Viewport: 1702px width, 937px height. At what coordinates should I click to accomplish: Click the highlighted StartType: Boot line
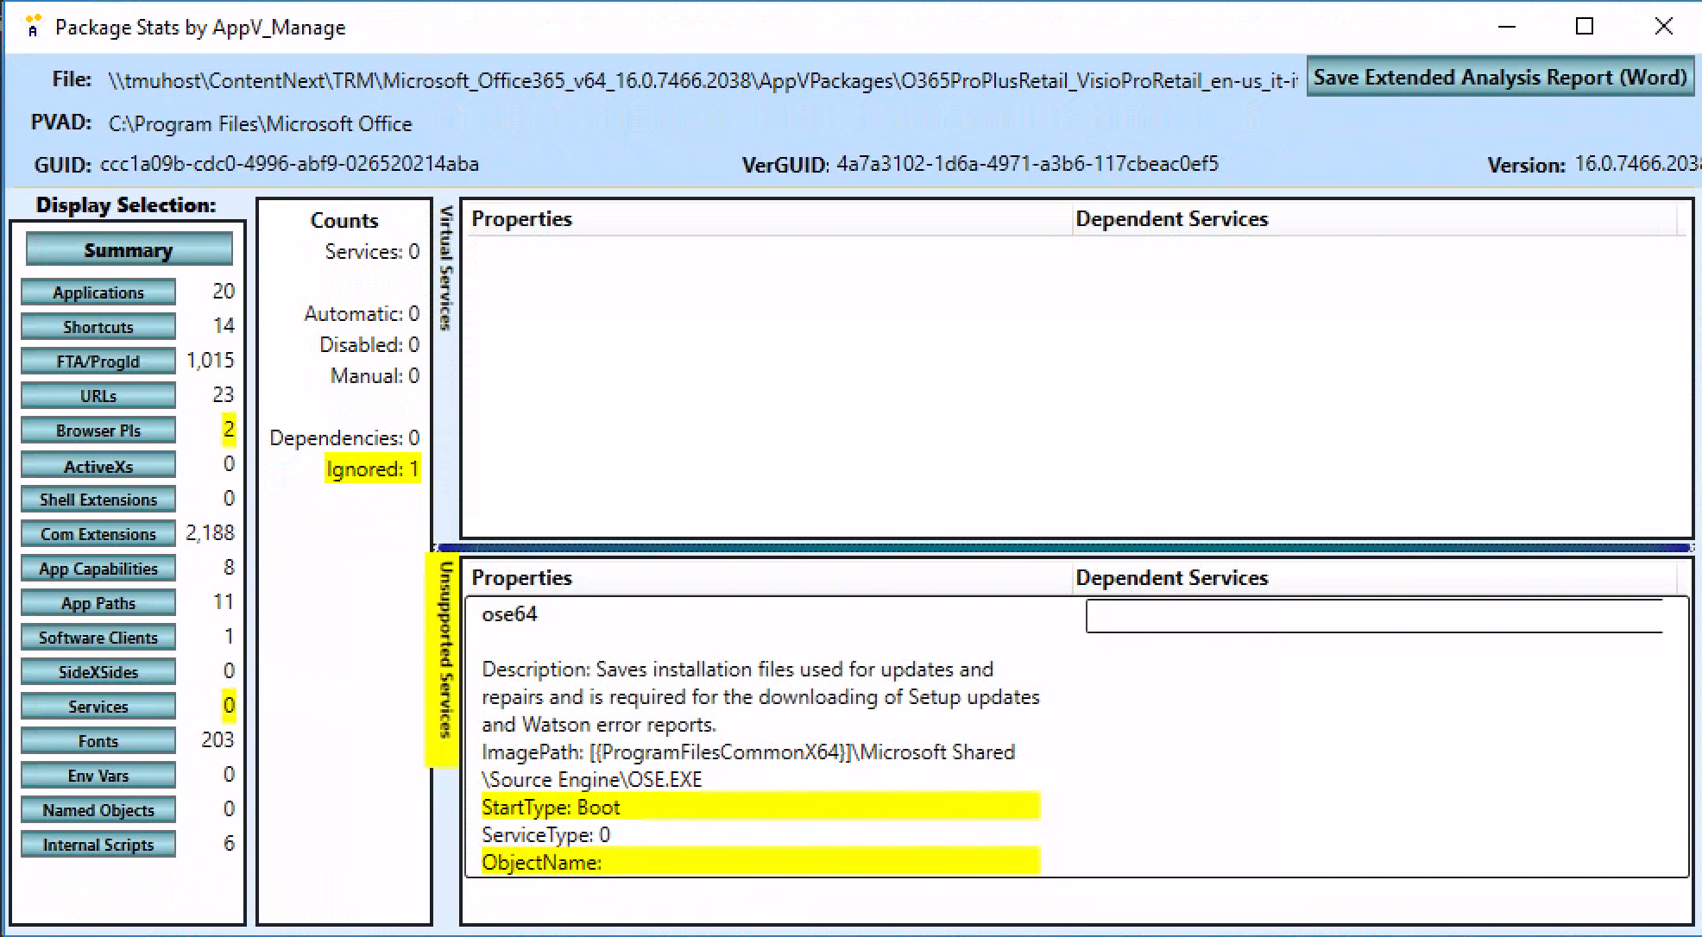[x=760, y=807]
